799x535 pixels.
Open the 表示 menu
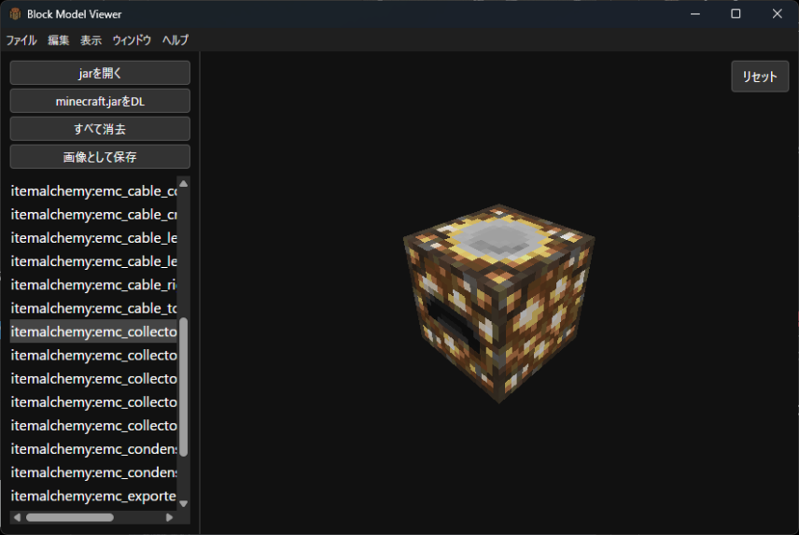(x=91, y=40)
